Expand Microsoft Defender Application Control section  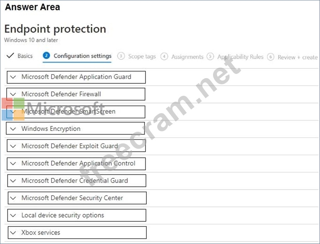(x=76, y=163)
